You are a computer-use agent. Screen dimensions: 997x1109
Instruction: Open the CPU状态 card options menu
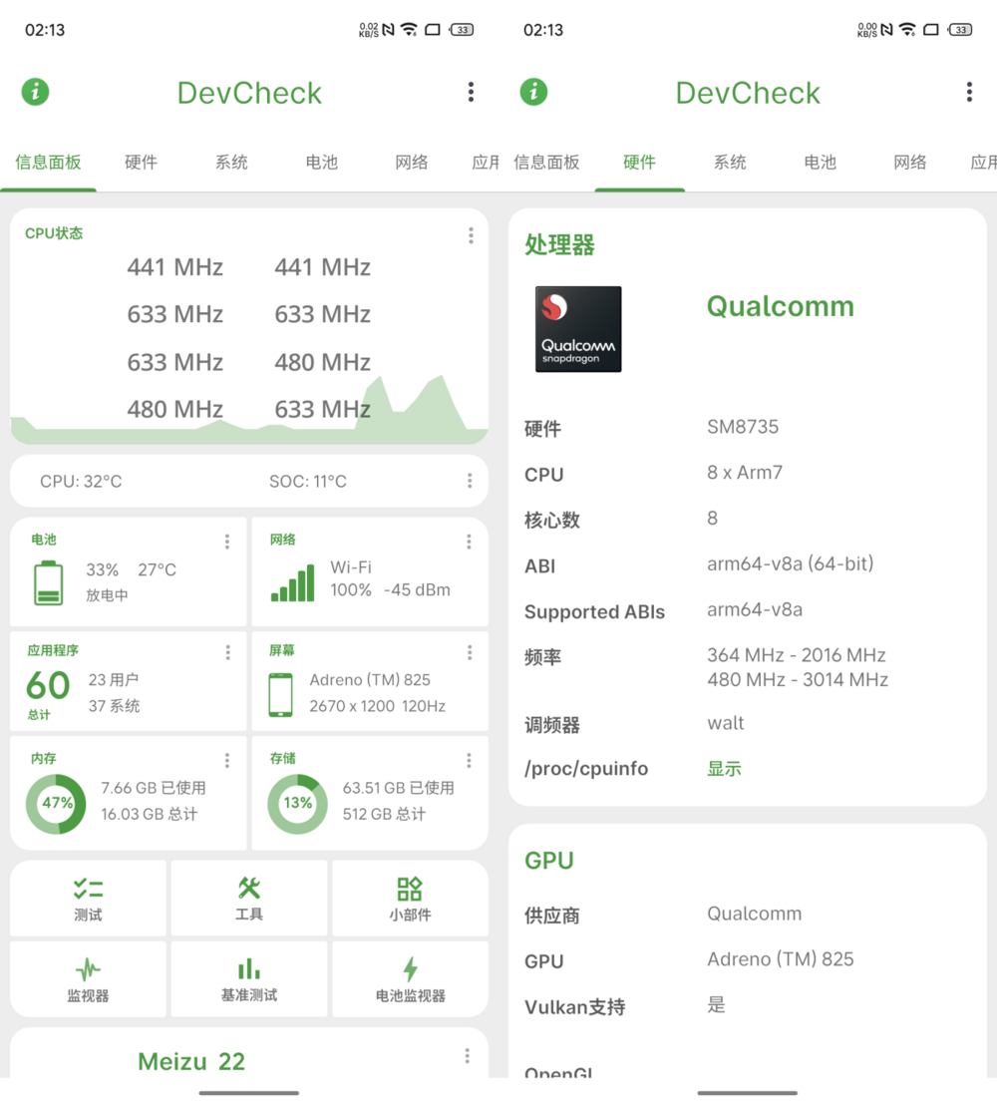(x=471, y=236)
